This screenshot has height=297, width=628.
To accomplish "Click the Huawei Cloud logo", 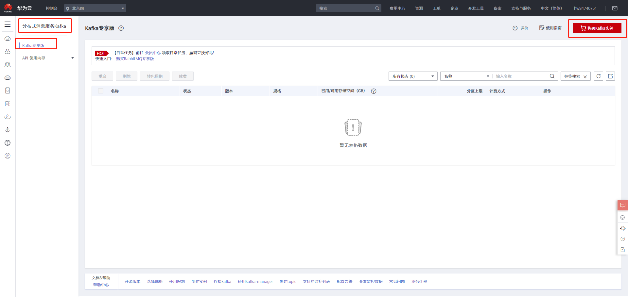I will pos(18,8).
